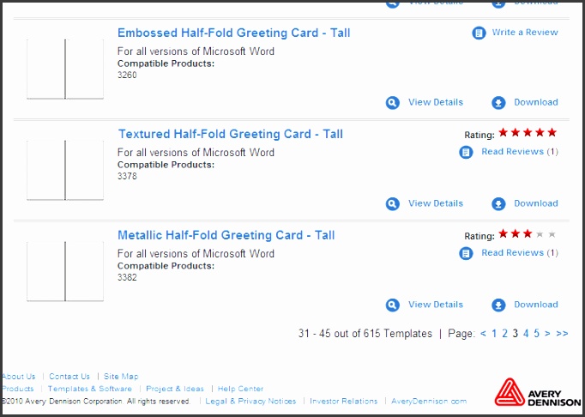Click the Embossed card template thumbnail
Viewport: 585px width, 417px height.
[65, 69]
